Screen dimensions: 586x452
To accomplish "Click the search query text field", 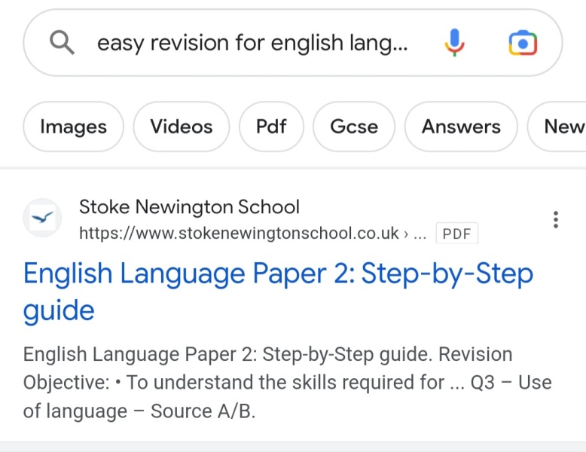I will point(252,44).
